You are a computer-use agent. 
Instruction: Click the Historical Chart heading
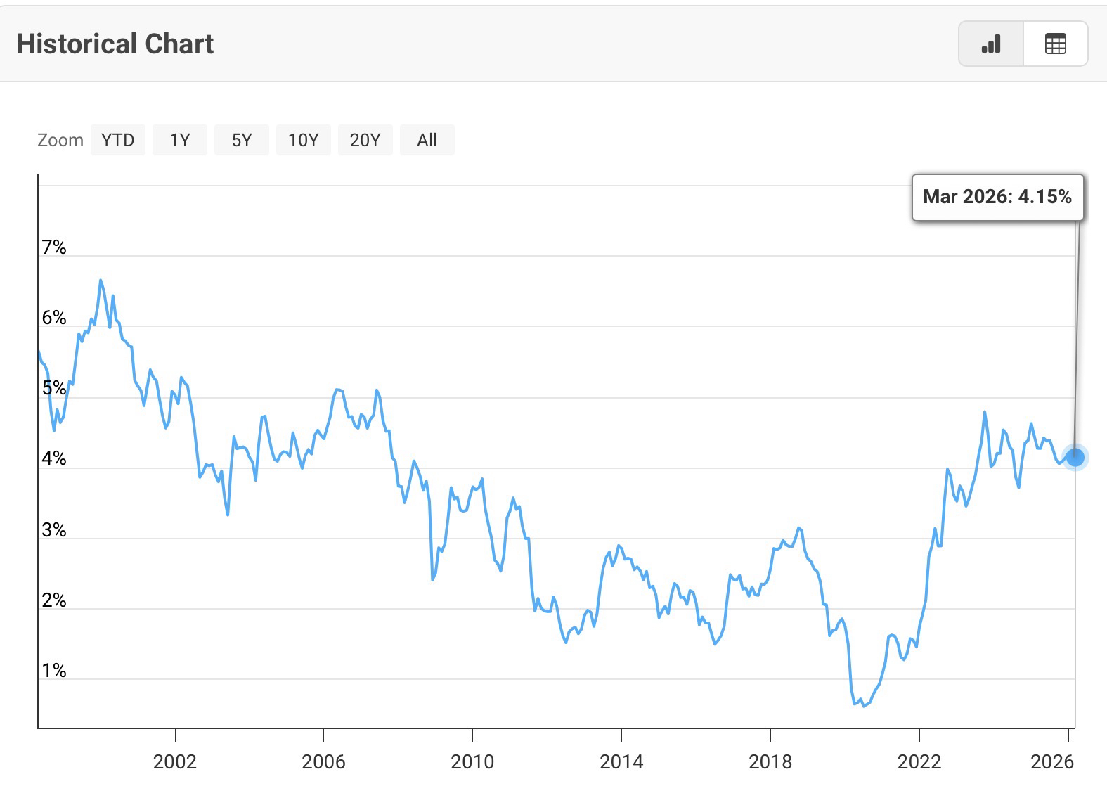point(115,44)
